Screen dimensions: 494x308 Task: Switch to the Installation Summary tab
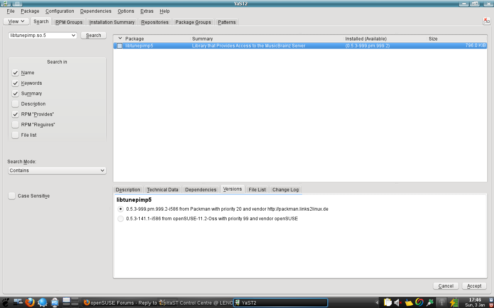[x=112, y=22]
